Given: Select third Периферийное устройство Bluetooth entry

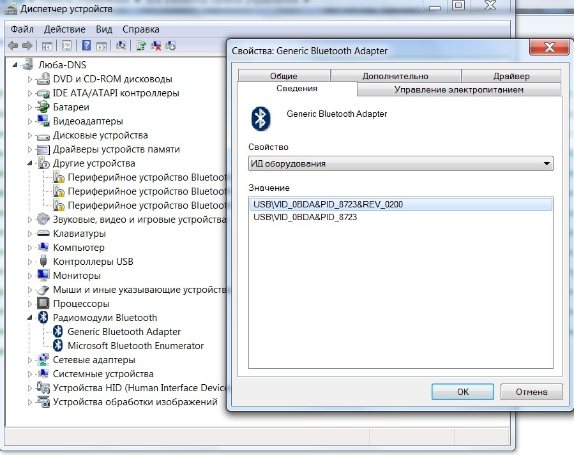Looking at the screenshot, I should point(147,205).
